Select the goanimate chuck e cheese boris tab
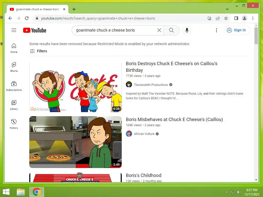 [x=37, y=9]
